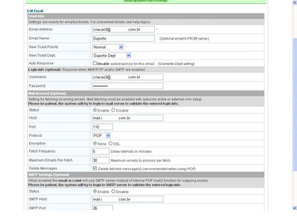This screenshot has height=223, width=297.
Task: Choose SSL encryption option
Action: (x=111, y=144)
